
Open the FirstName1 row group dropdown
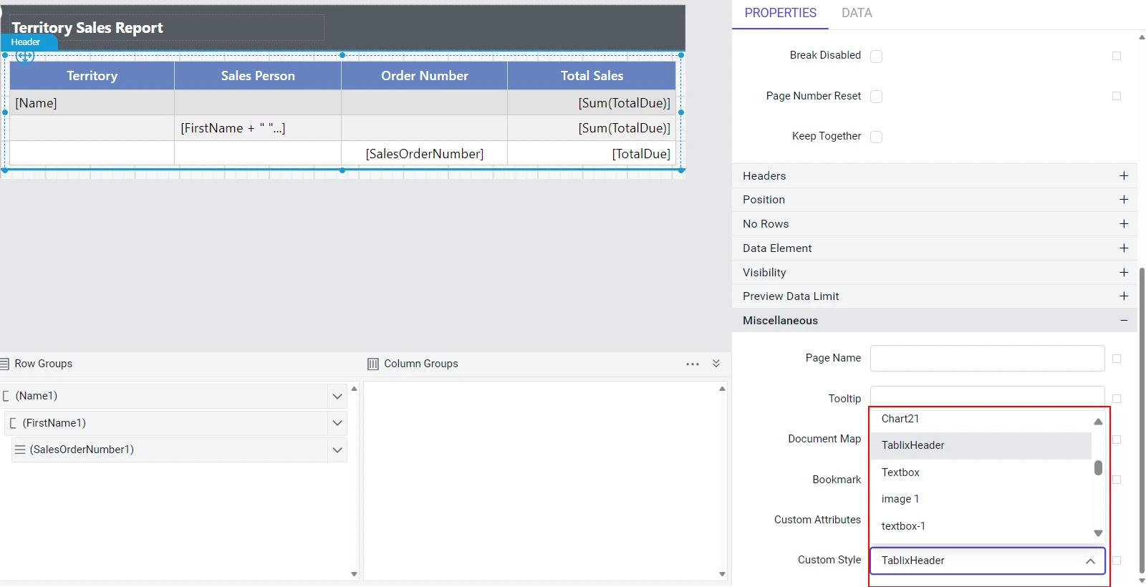click(337, 423)
